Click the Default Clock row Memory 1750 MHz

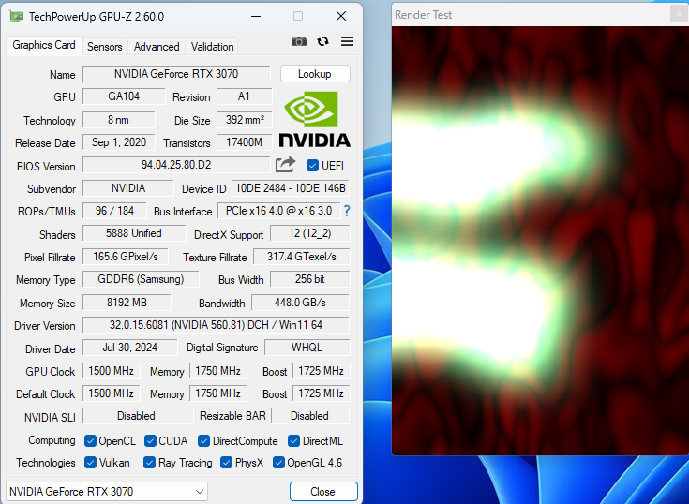coord(217,393)
